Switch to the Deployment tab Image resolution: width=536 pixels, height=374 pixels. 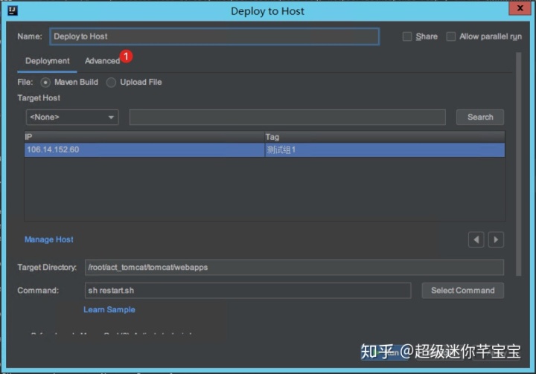point(47,61)
